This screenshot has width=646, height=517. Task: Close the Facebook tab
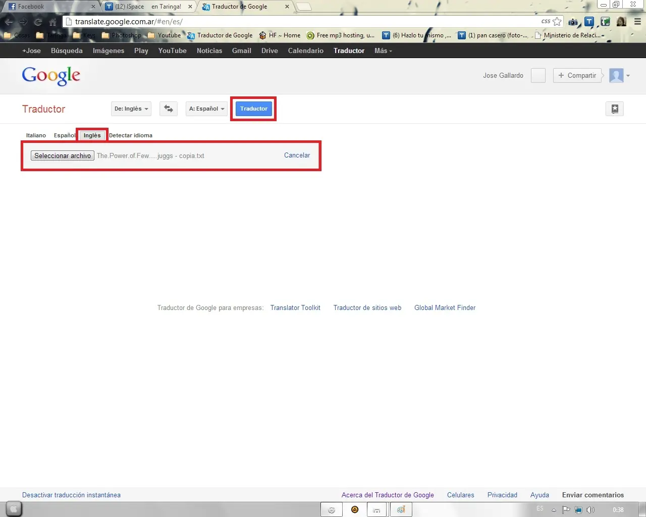pyautogui.click(x=93, y=7)
